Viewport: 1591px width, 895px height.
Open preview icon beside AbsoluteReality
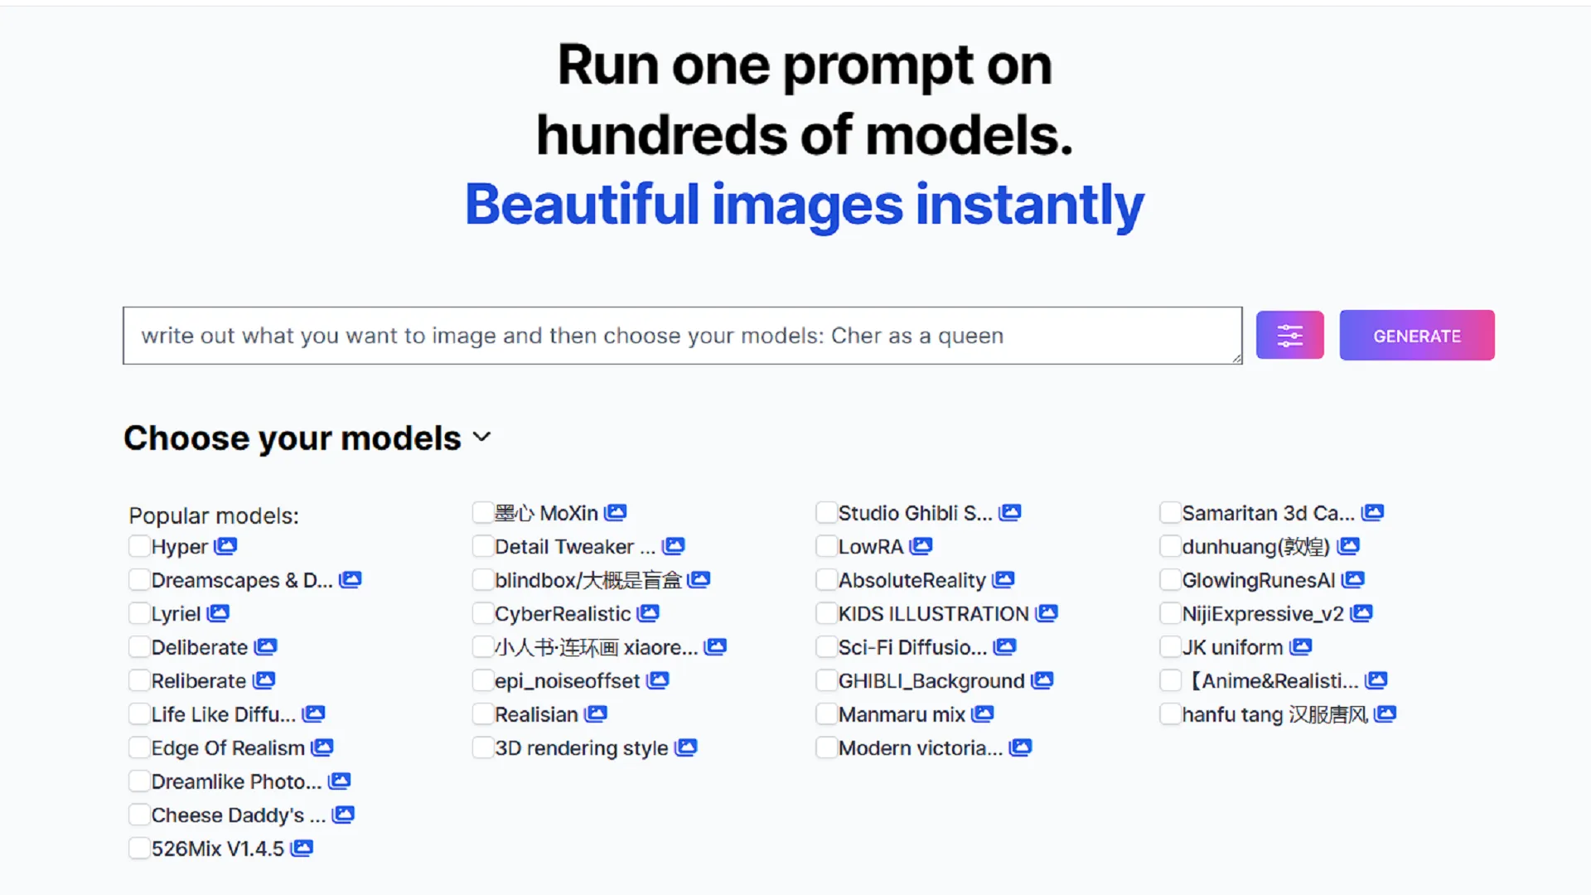click(1003, 579)
